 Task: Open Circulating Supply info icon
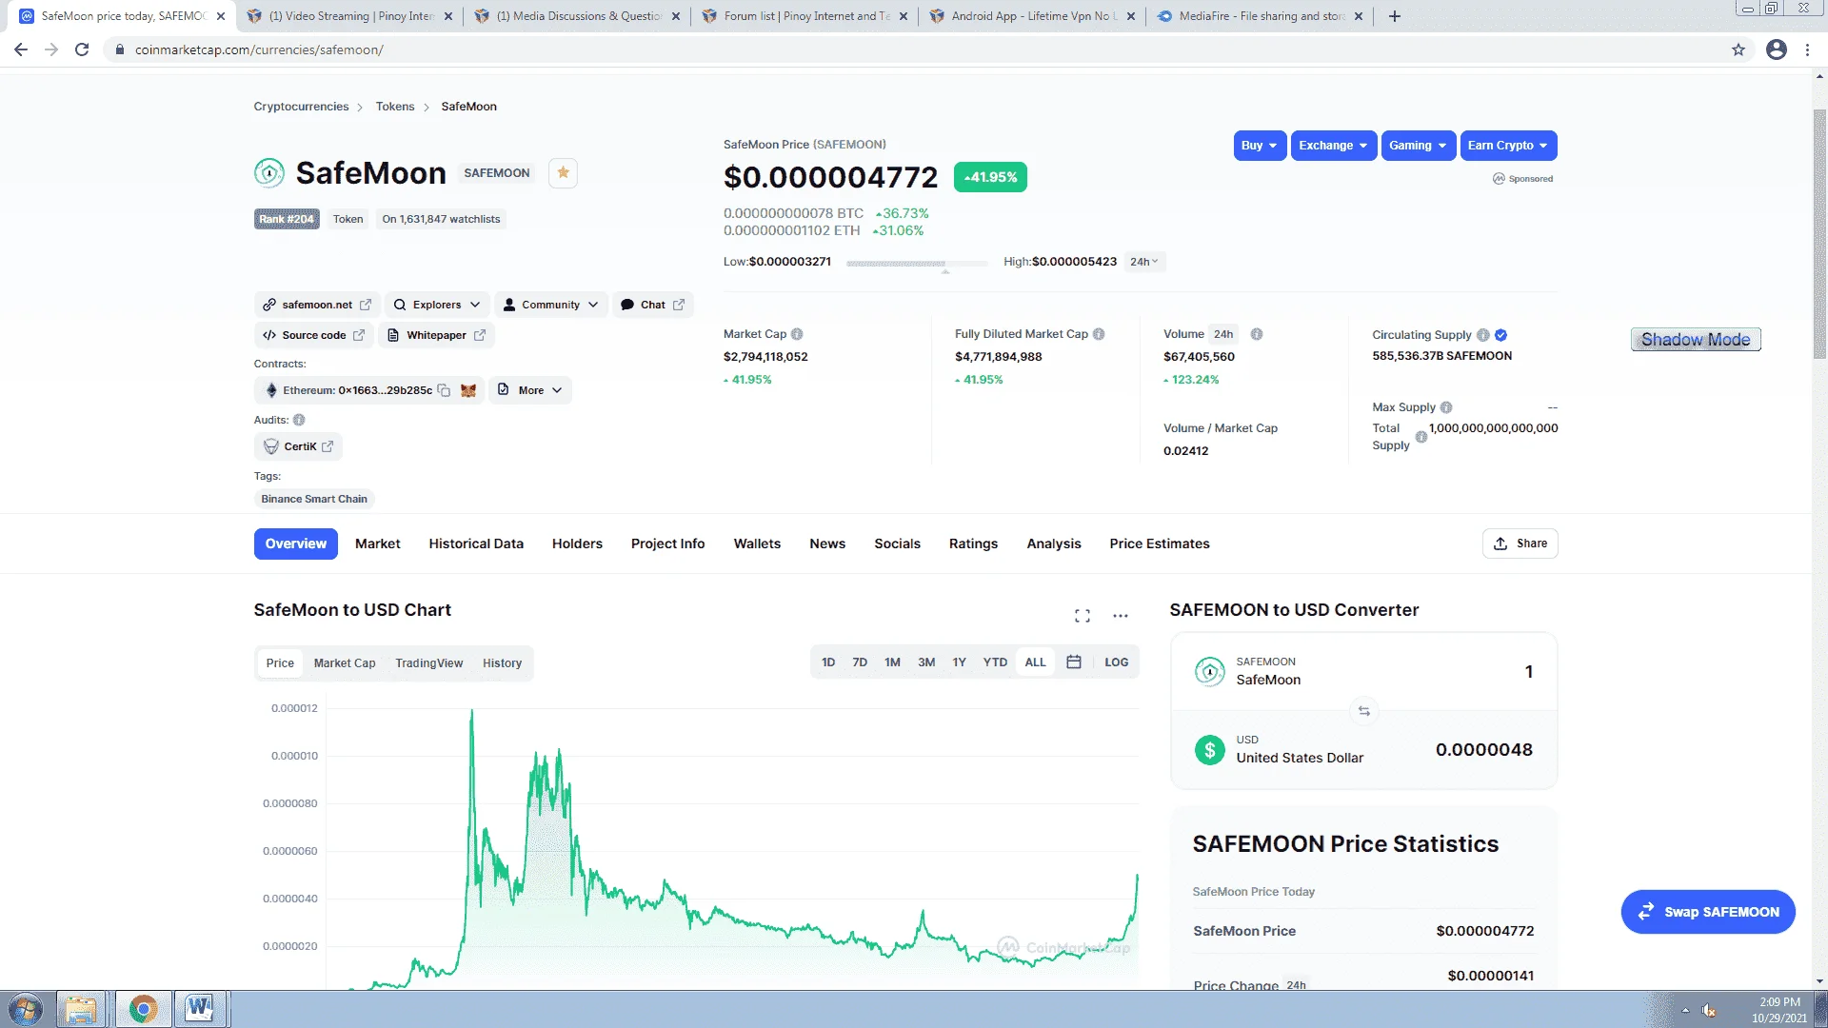[x=1482, y=335]
